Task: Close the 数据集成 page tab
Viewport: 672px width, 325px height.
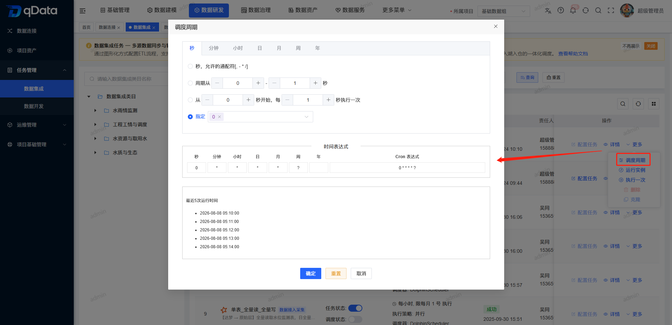Action: pyautogui.click(x=154, y=27)
